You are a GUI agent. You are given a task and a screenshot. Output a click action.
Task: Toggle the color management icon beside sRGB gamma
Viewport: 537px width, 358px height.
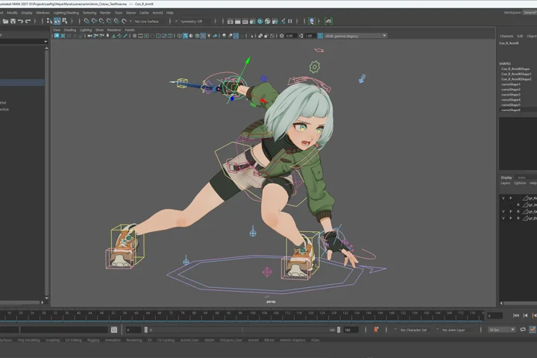[x=320, y=36]
